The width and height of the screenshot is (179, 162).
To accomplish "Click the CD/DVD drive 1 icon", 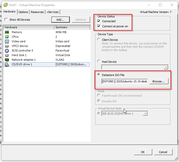I will (7, 64).
